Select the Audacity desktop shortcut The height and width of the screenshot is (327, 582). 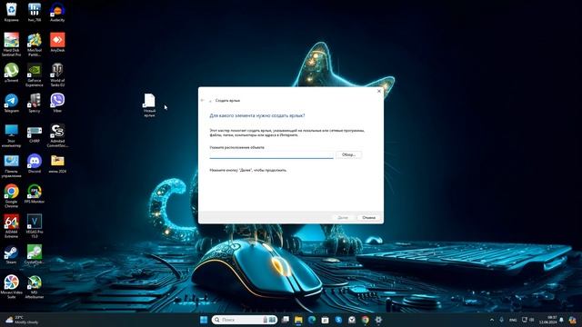57,12
